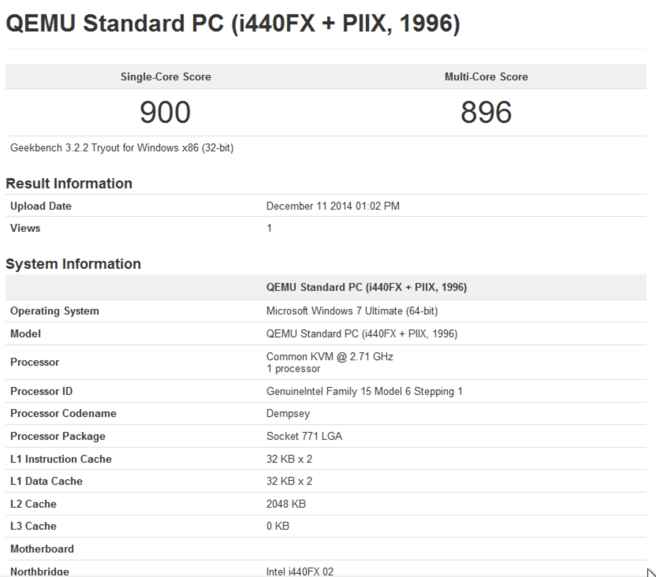The width and height of the screenshot is (656, 577).
Task: Click the System Information heading
Action: pos(73,264)
